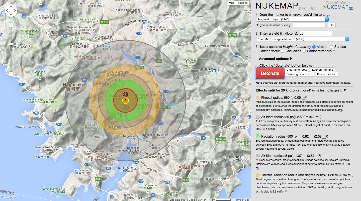Click the Google logo on the map

click(8, 198)
